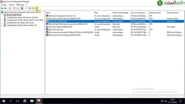Click Manuelle start mode of Full-text Filter
The image size is (185, 104).
(x=116, y=24)
